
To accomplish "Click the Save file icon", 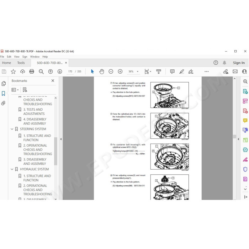I will pyautogui.click(x=4, y=71).
